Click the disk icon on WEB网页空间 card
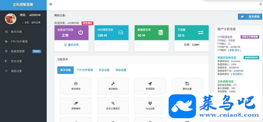 click(x=121, y=33)
